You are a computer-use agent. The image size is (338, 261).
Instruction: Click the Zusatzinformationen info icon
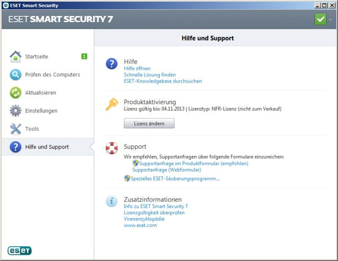tap(112, 202)
